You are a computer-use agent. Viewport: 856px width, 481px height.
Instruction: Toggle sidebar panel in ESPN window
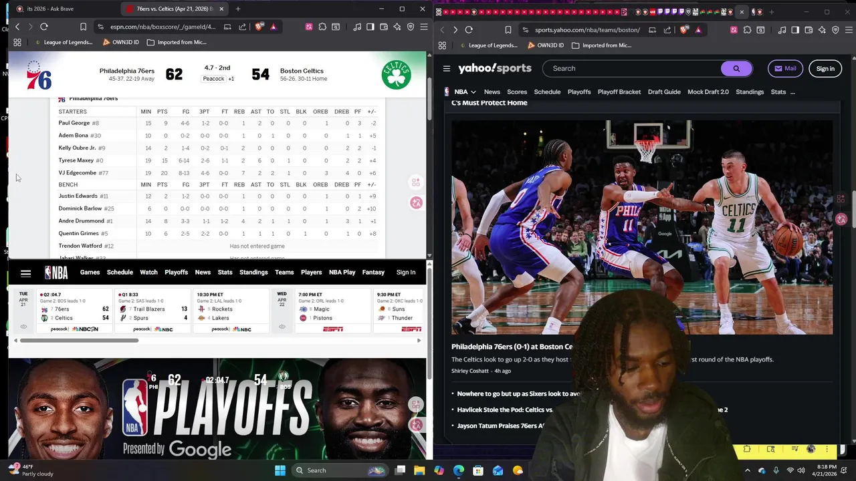(x=370, y=27)
